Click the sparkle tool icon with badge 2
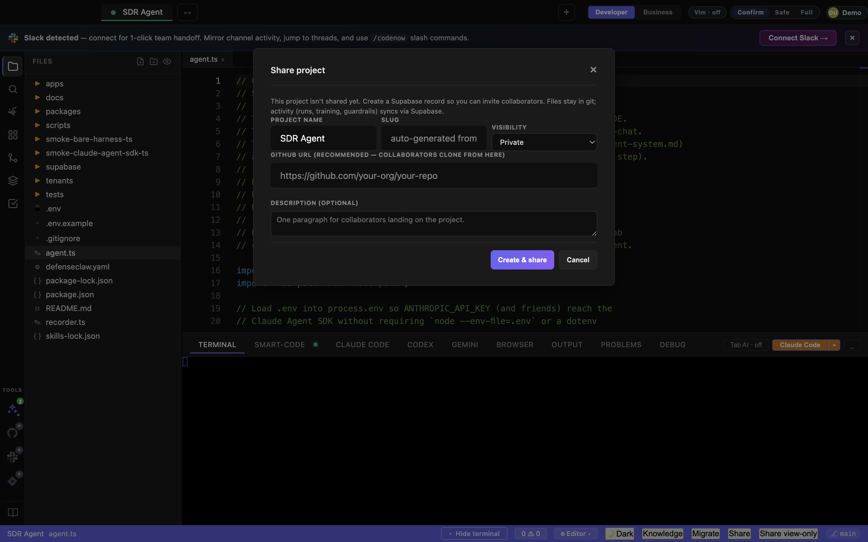 point(13,409)
